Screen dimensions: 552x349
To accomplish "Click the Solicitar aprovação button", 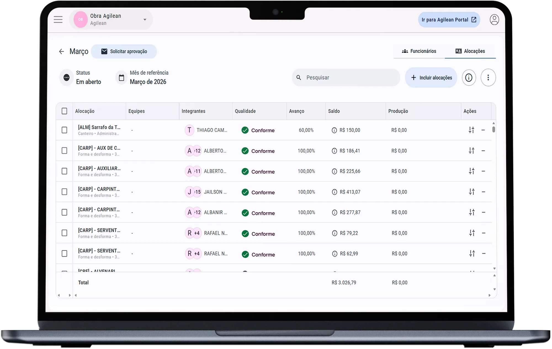I will click(124, 51).
